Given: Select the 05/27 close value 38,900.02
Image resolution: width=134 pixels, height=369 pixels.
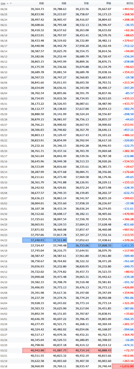Looking at the screenshot, I should (x=104, y=125).
